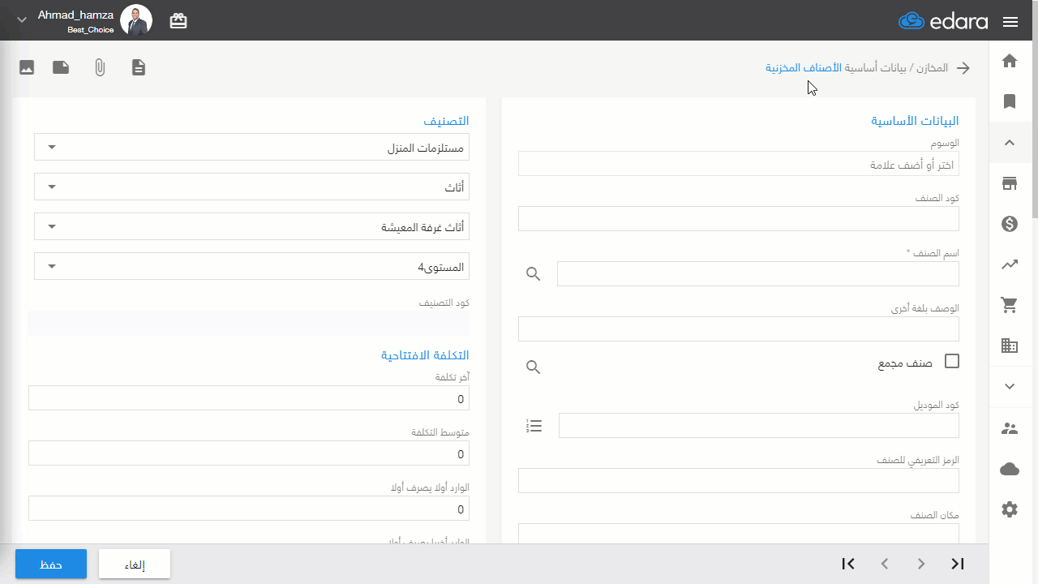1038x584 pixels.
Task: Click المخازن breadcrumb link
Action: [931, 67]
